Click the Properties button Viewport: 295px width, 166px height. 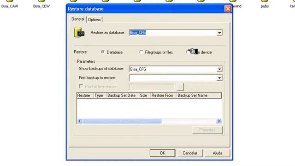(x=207, y=130)
